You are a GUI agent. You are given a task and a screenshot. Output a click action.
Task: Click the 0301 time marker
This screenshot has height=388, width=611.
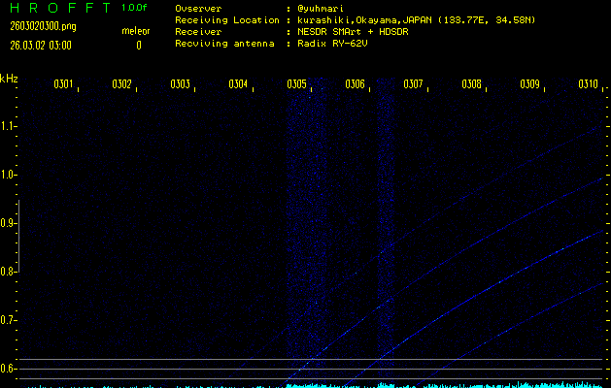[x=63, y=84]
